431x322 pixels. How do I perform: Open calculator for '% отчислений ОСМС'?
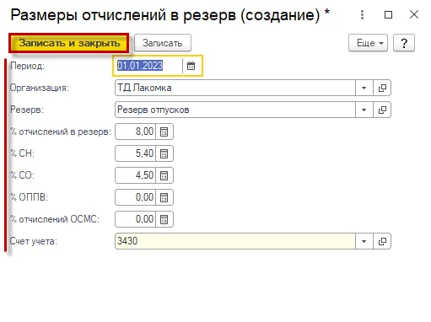pos(164,219)
